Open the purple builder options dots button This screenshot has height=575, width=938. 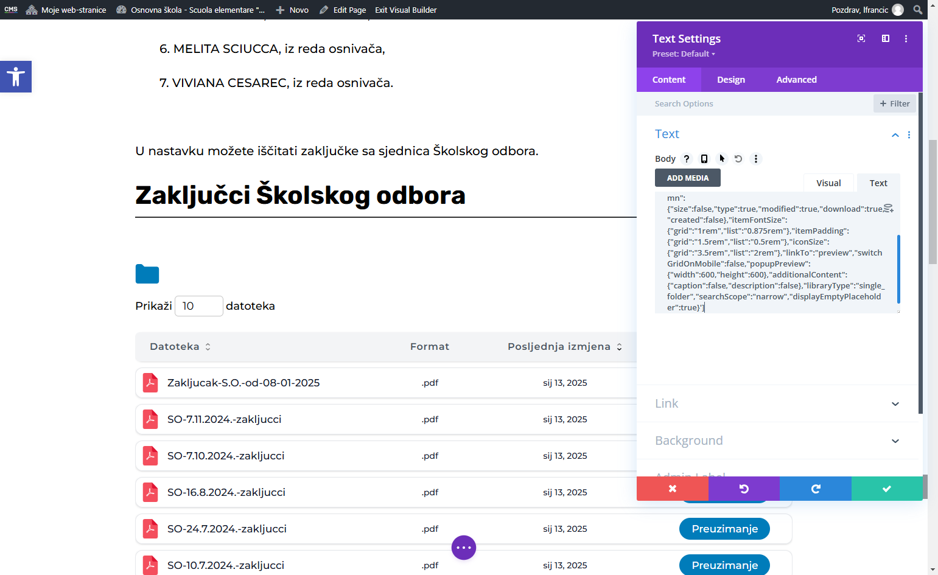[464, 548]
